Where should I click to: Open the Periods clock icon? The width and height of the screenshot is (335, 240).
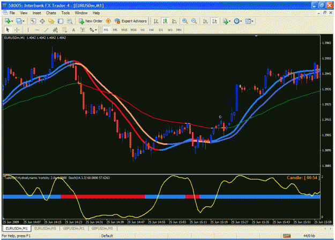(236, 21)
